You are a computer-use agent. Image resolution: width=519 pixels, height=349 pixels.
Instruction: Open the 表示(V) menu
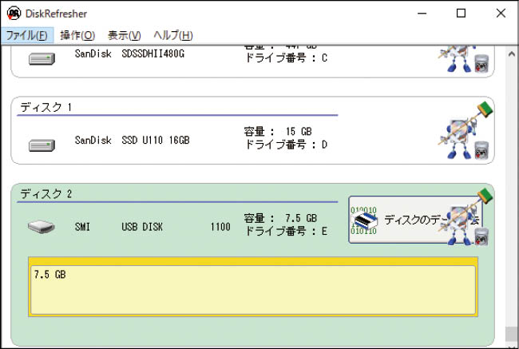coord(124,35)
